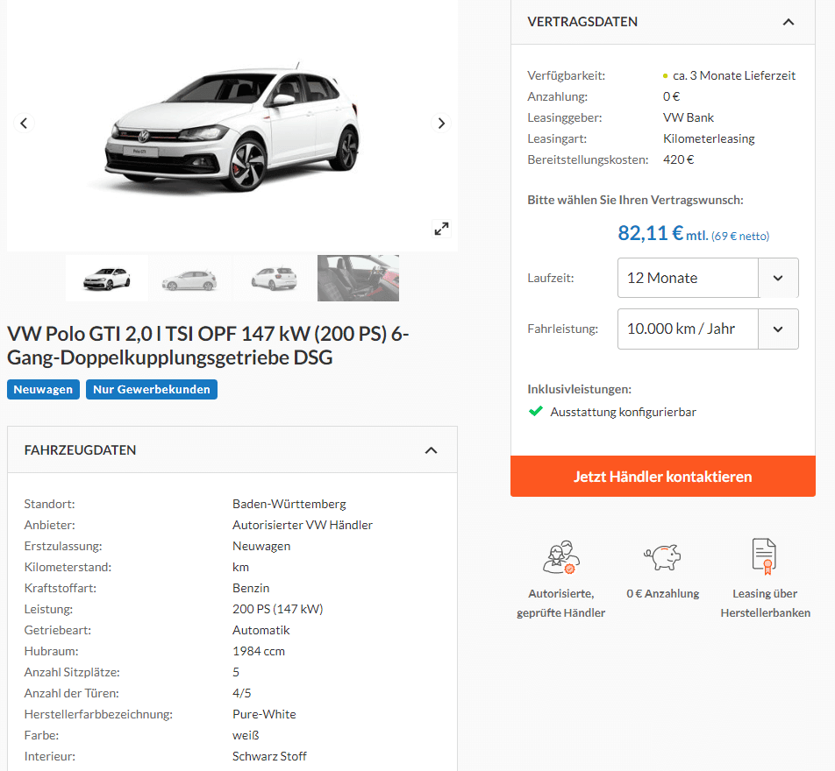Click the piggy bank icon
The image size is (835, 771).
(662, 557)
